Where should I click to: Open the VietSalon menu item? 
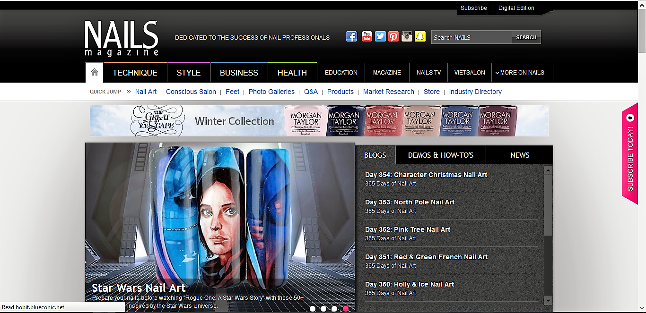470,73
